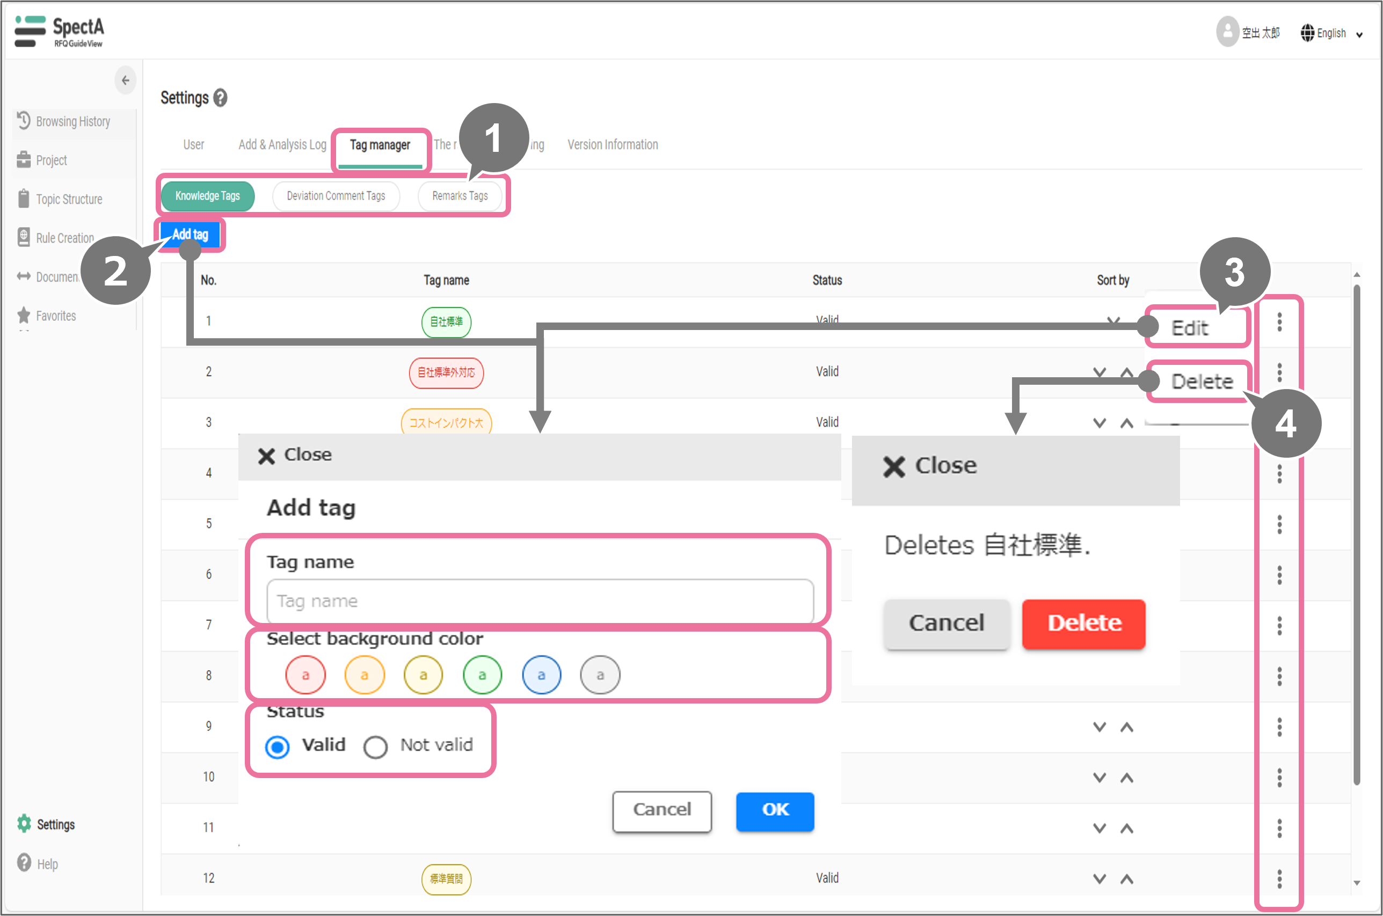
Task: Open three-dot menu for row 2
Action: 1279,372
